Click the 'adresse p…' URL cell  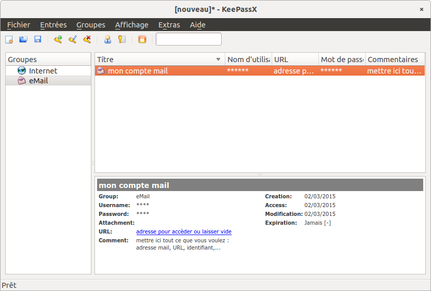295,71
